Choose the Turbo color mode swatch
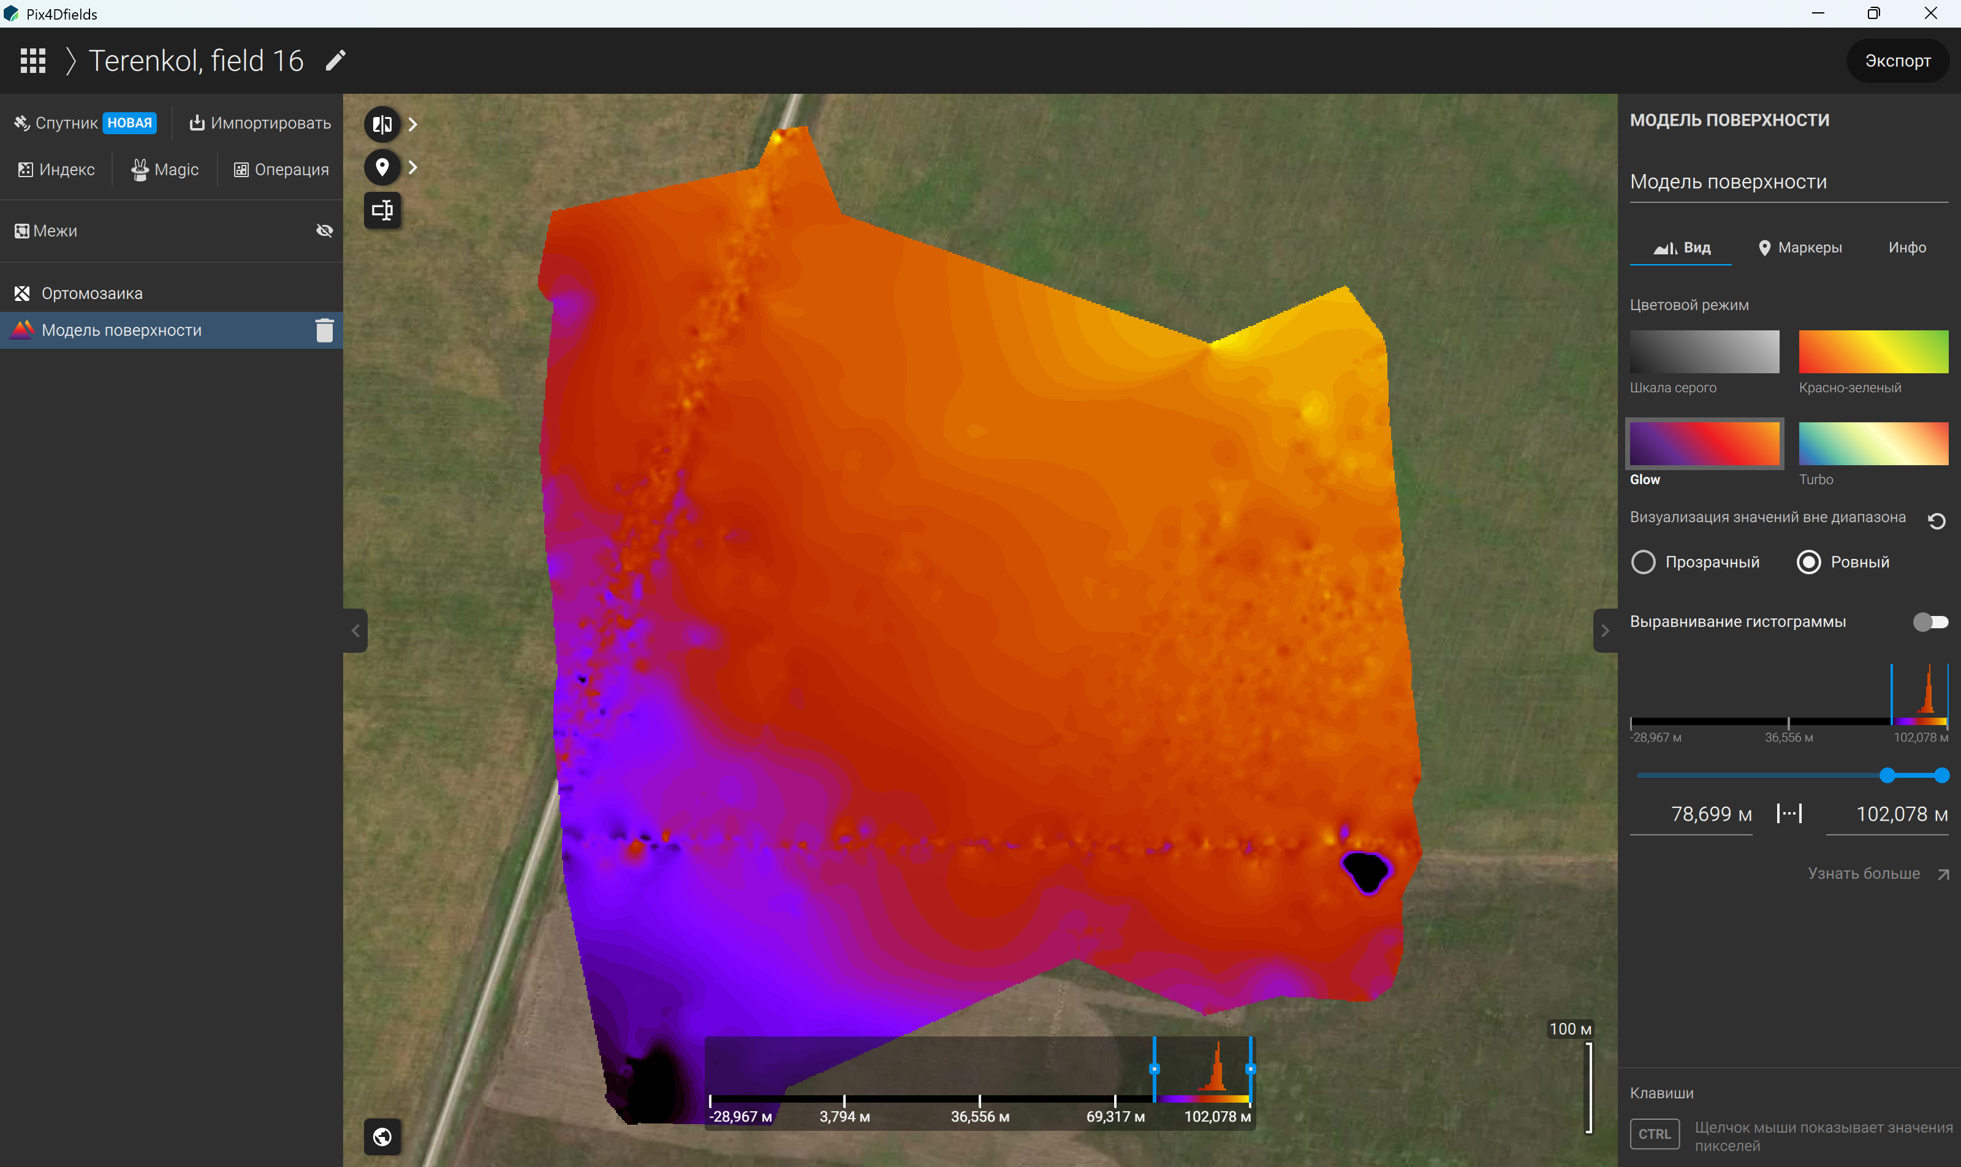The width and height of the screenshot is (1961, 1167). pos(1873,444)
